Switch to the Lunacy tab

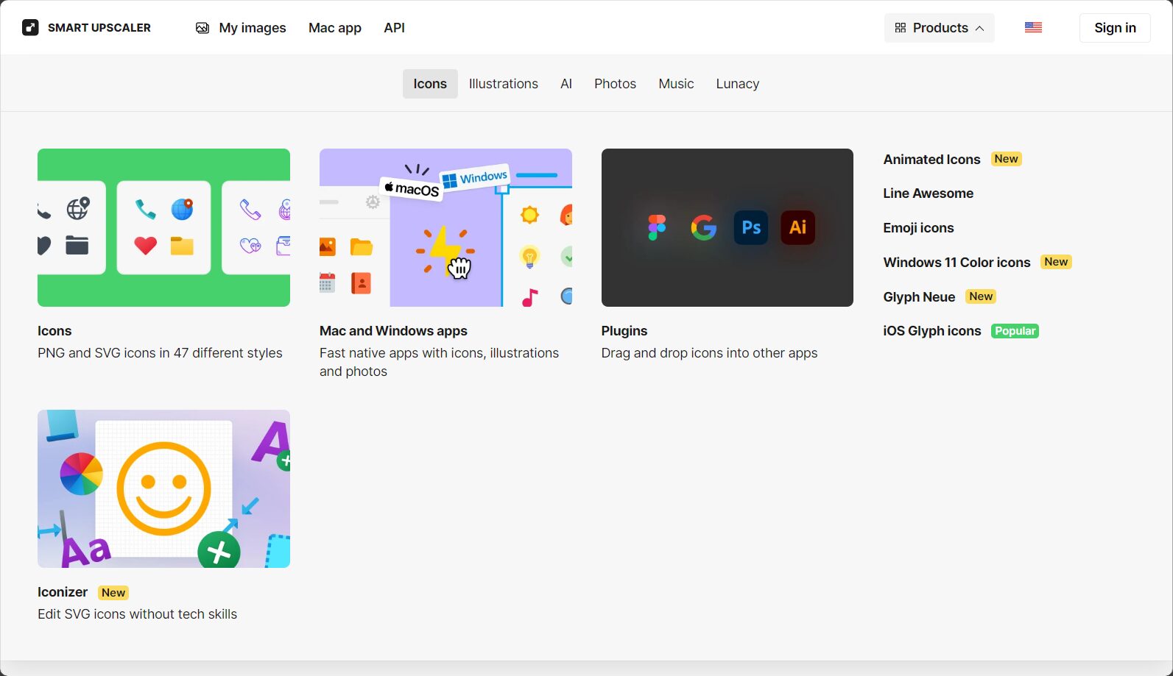coord(737,84)
